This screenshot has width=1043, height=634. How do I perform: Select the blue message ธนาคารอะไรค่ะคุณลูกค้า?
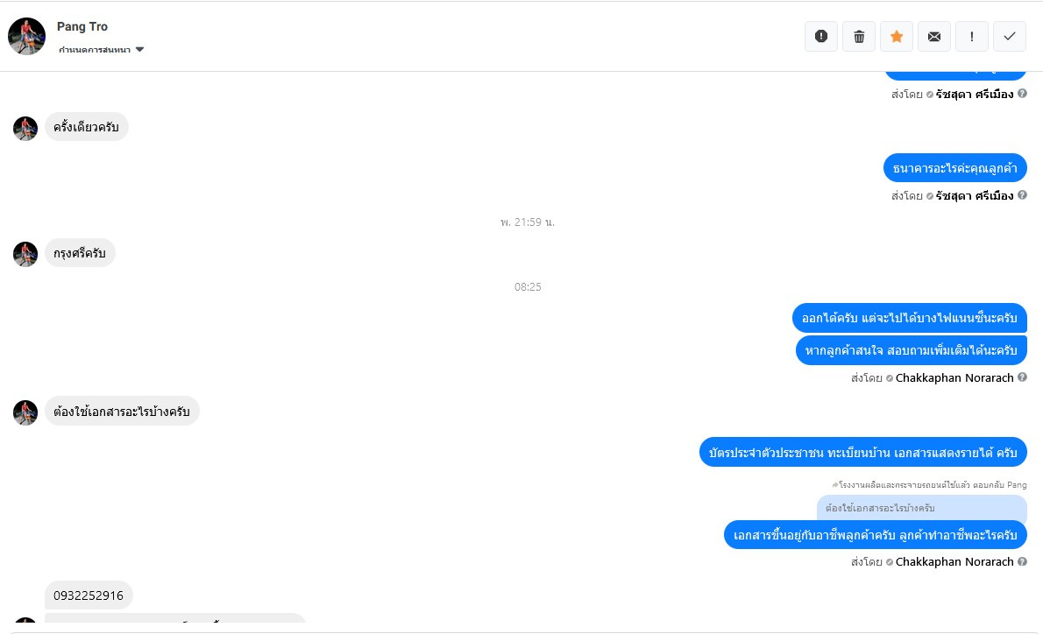(x=954, y=168)
